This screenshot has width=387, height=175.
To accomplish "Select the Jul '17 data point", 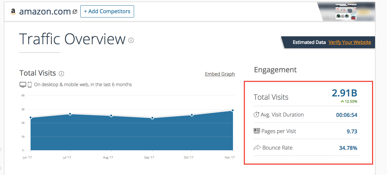I will pyautogui.click(x=70, y=114).
